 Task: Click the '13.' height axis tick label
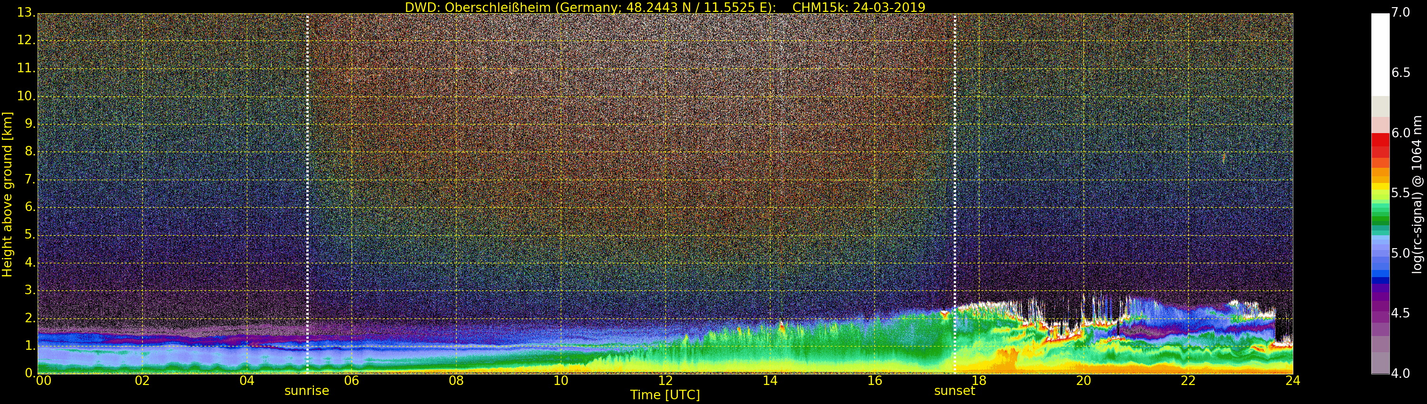(26, 12)
